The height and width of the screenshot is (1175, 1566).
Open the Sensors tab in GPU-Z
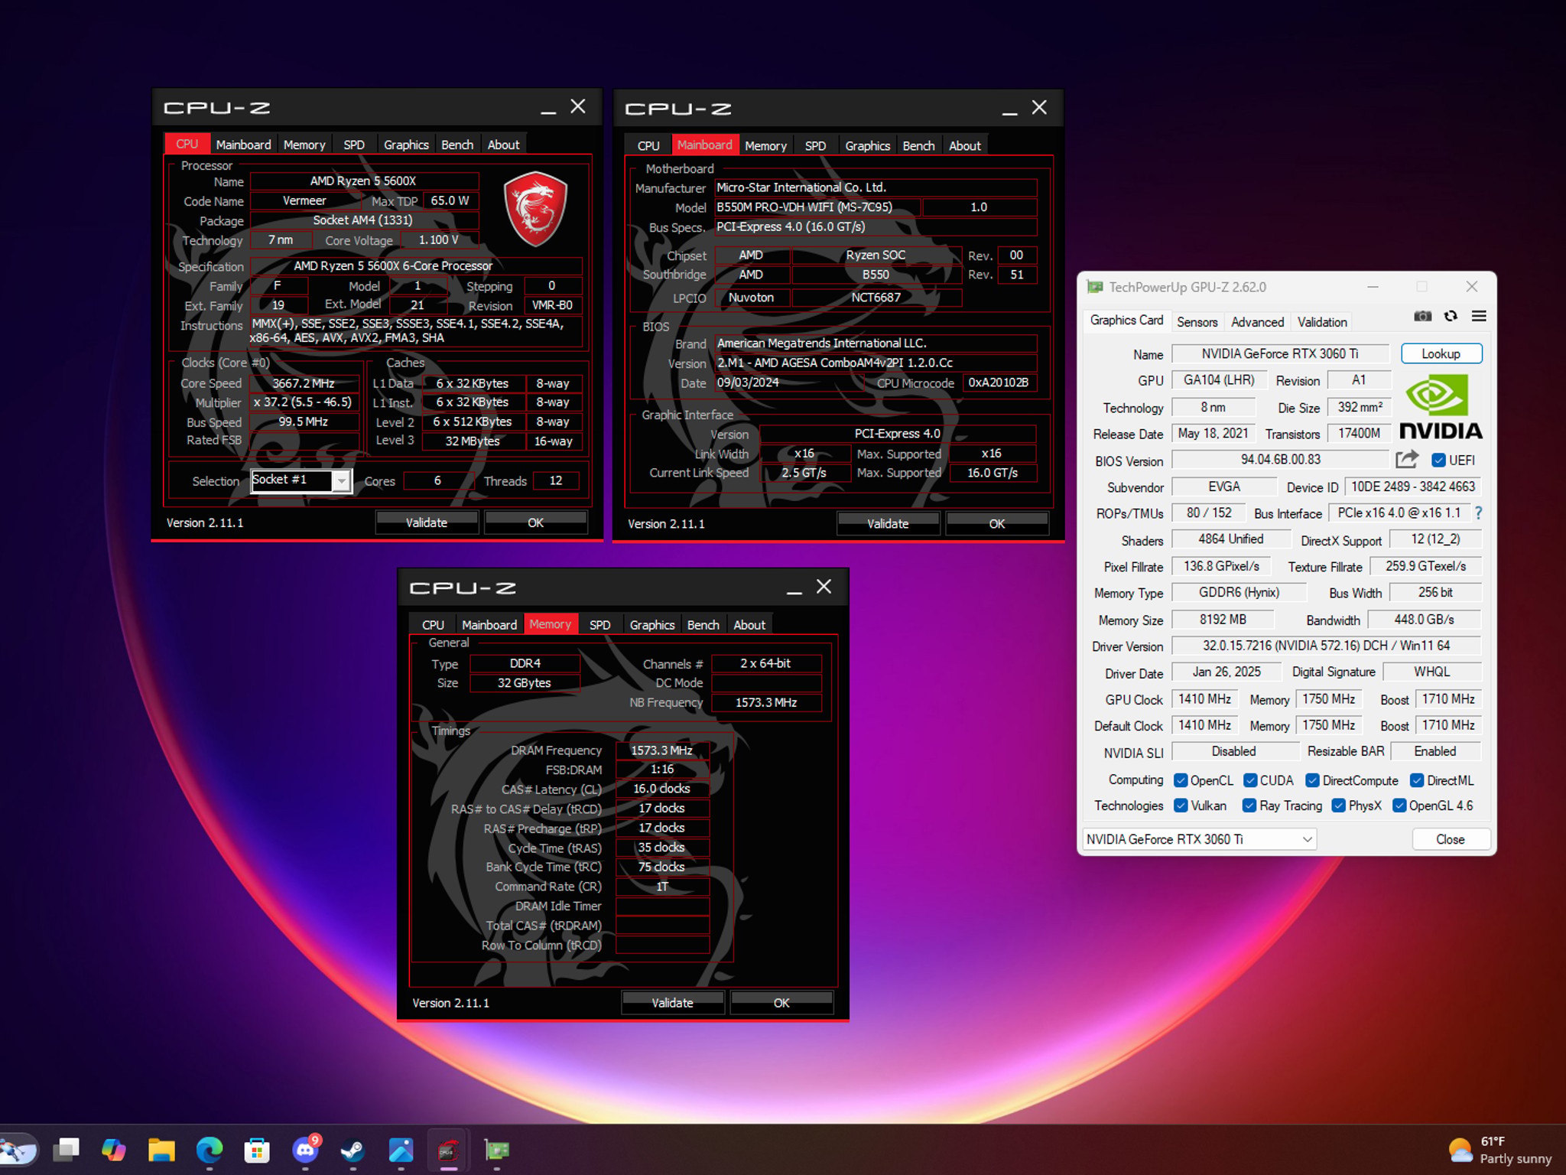1197,322
